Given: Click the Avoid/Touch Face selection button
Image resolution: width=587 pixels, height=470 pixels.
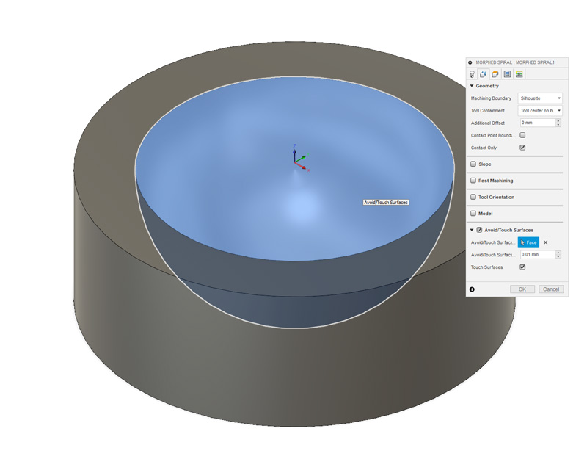Looking at the screenshot, I should 528,242.
